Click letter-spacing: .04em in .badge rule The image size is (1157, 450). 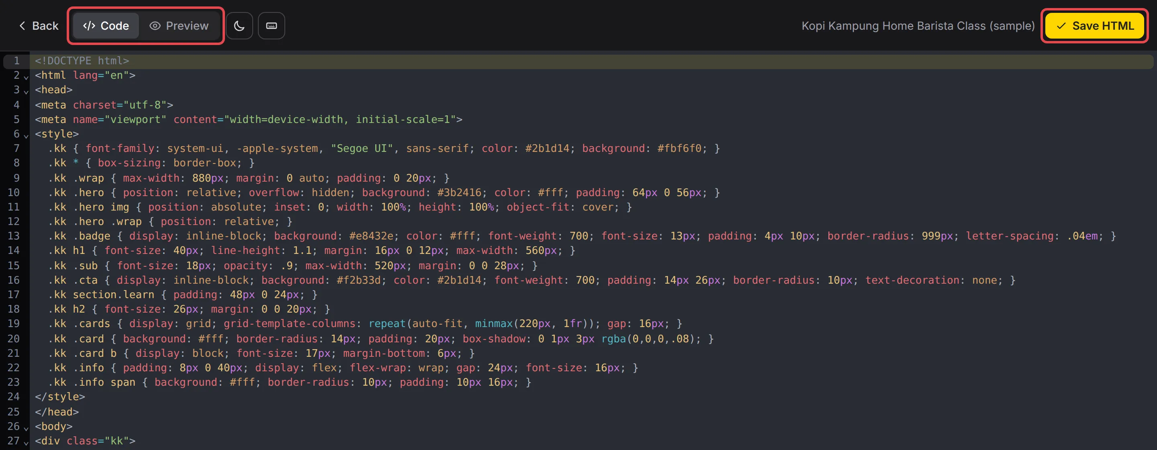pos(1032,236)
